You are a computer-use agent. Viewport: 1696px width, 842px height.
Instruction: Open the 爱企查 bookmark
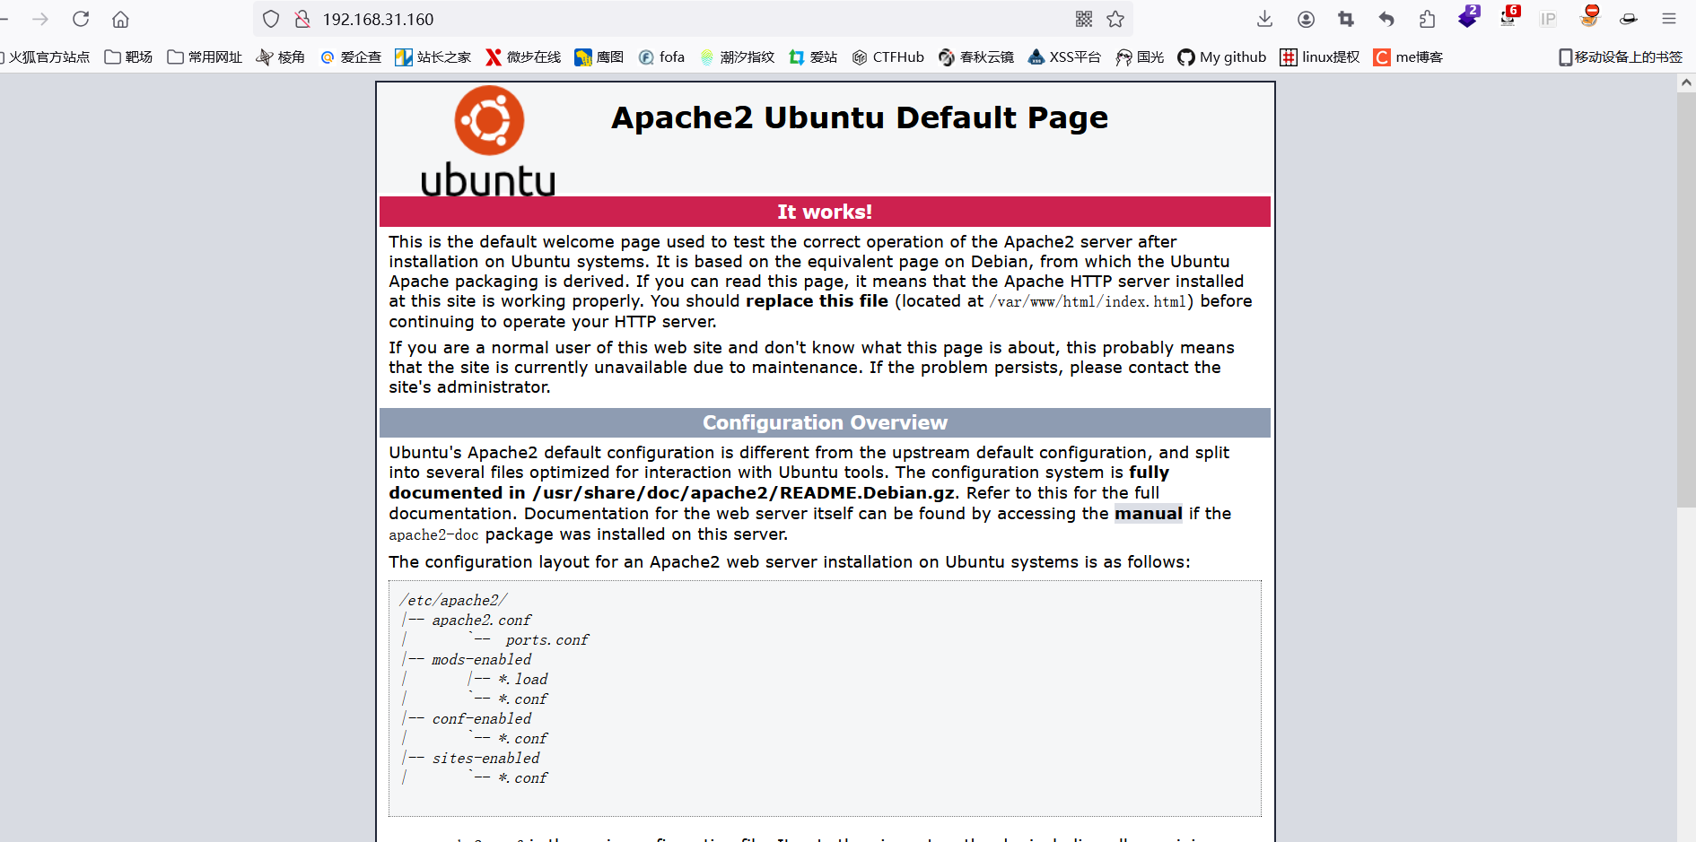(351, 57)
